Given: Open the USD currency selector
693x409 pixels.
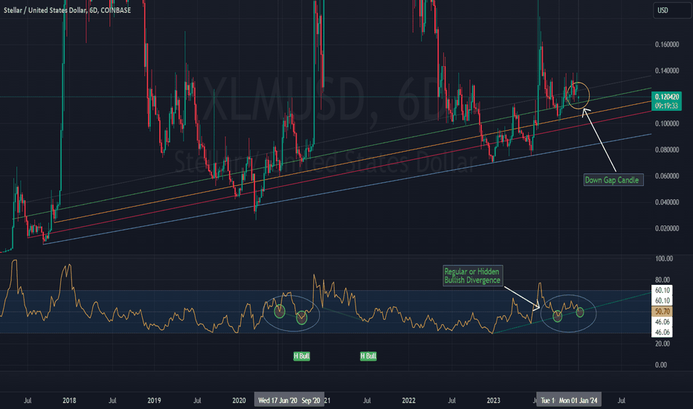Looking at the screenshot, I should [x=671, y=10].
